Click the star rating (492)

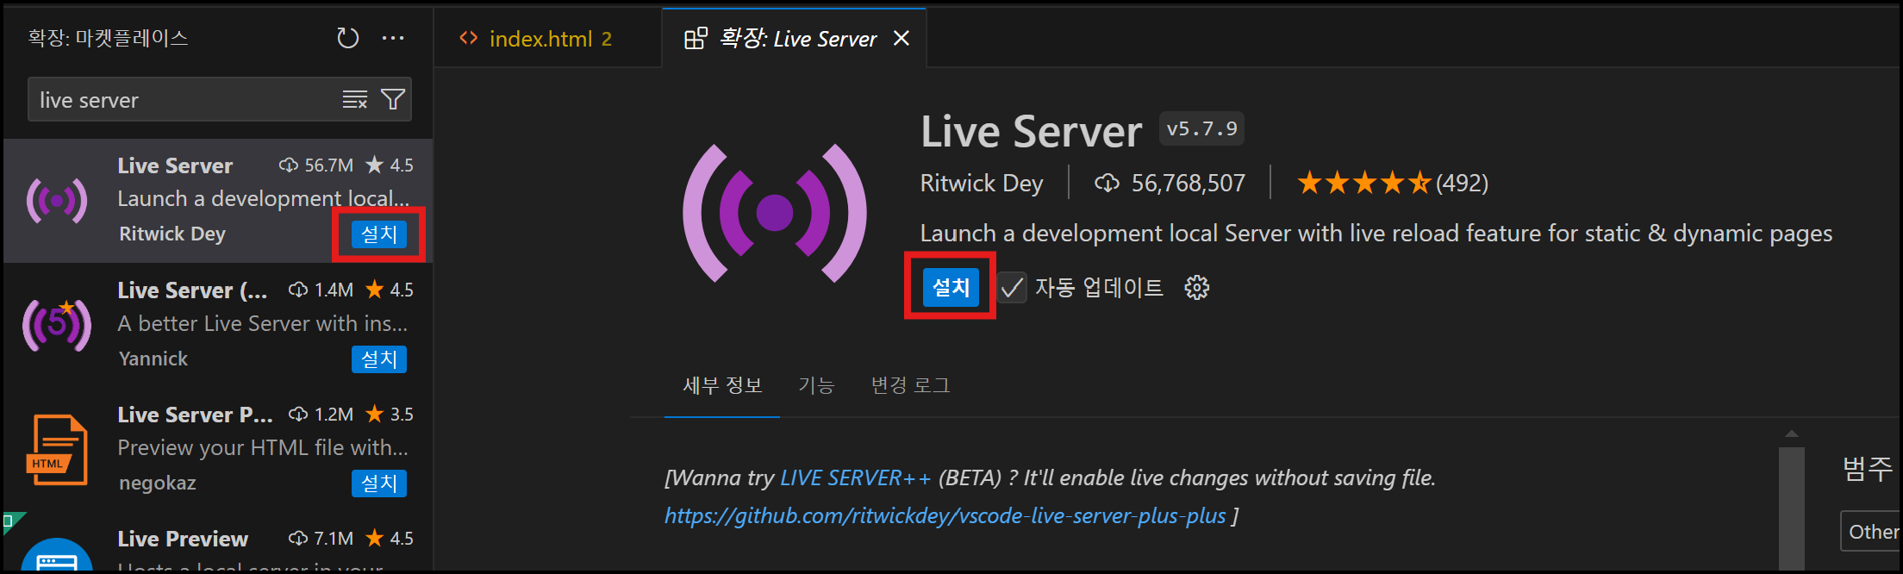tap(1392, 183)
